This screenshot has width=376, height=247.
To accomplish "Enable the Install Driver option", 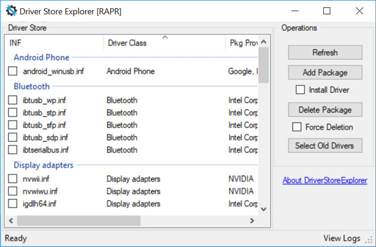I will tap(300, 90).
